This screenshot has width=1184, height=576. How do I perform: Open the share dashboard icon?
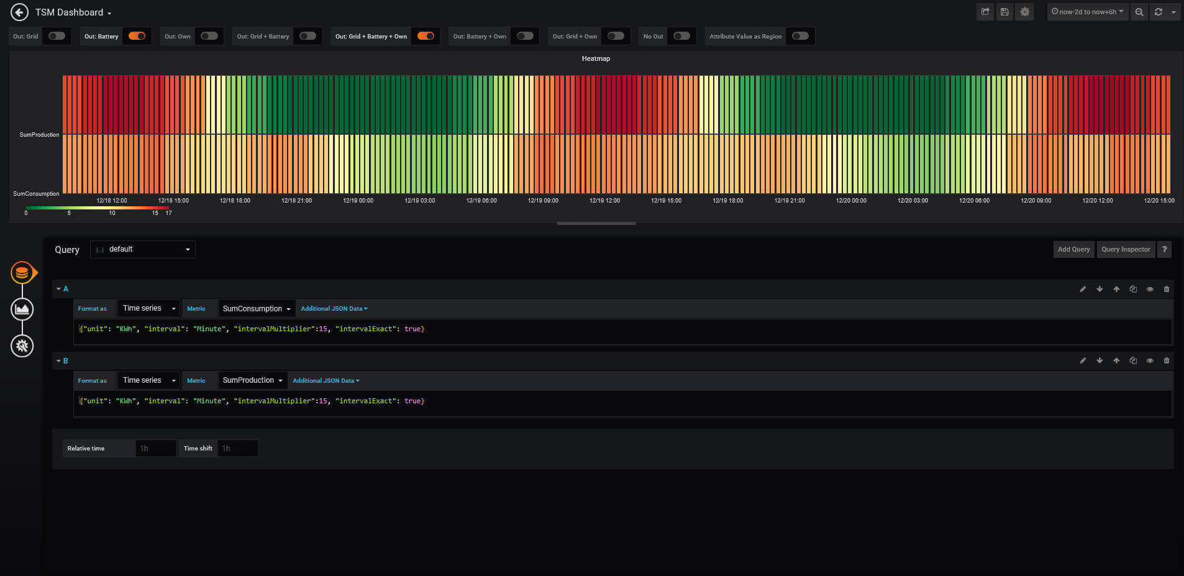pyautogui.click(x=985, y=12)
